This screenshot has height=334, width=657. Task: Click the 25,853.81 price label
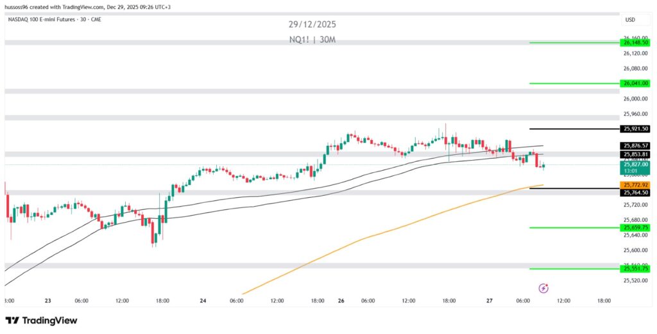pyautogui.click(x=635, y=154)
